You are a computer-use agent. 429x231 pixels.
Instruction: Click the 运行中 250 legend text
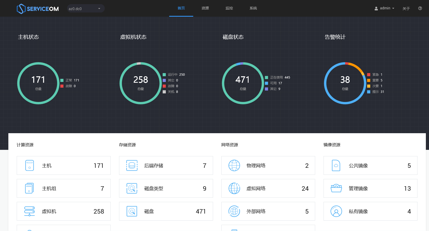click(176, 75)
